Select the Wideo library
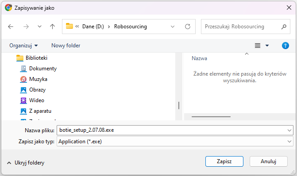Screen dimensions: 297x176 (x=37, y=100)
